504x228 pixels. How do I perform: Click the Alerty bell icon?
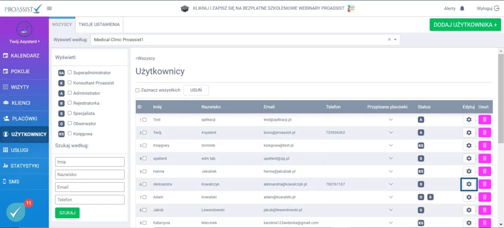click(462, 9)
